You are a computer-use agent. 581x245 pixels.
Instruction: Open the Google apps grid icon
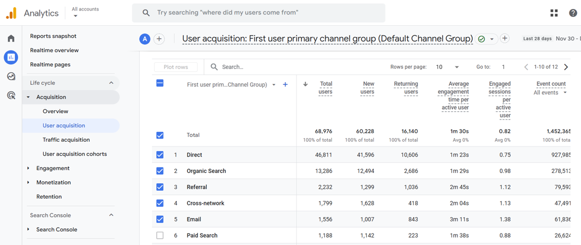pos(554,13)
